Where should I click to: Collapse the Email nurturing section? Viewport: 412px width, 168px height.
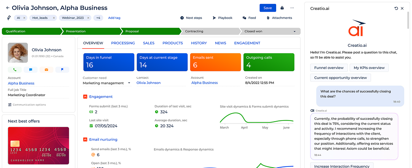coord(85,139)
